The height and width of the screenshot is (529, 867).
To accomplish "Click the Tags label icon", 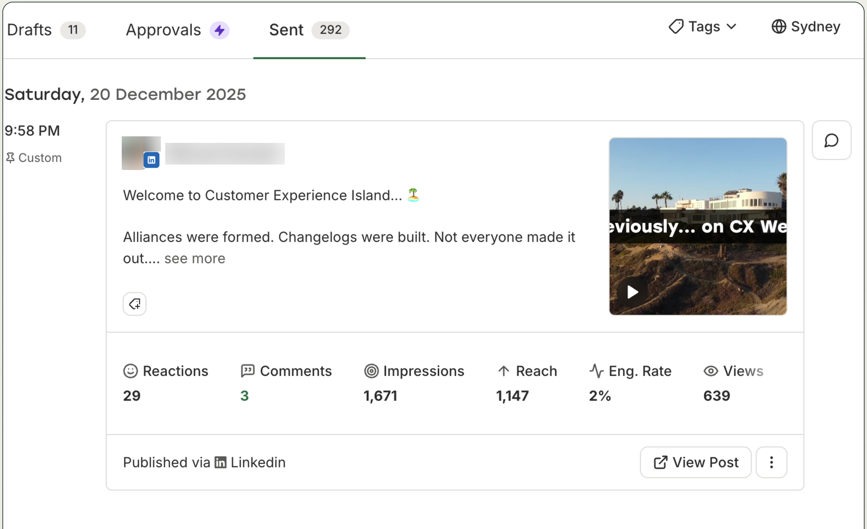I will (676, 27).
